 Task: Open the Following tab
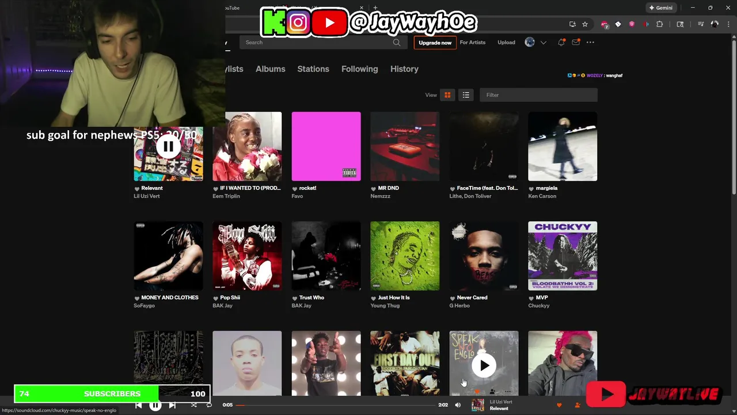(x=360, y=69)
